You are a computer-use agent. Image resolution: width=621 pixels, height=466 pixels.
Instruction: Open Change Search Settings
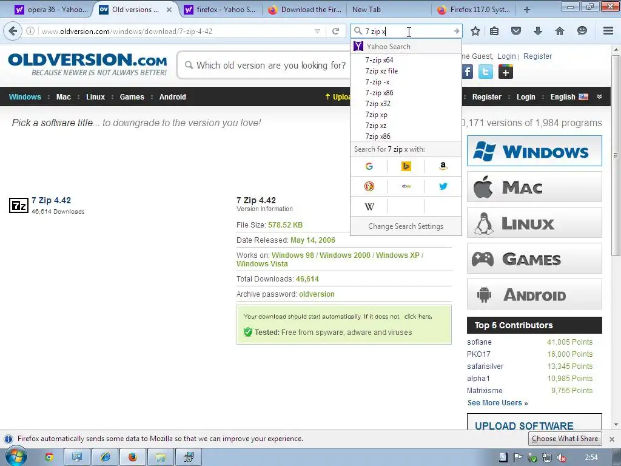point(406,226)
